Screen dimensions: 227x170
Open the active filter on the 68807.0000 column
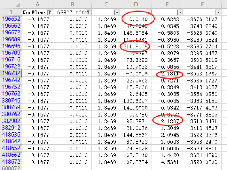point(89,12)
